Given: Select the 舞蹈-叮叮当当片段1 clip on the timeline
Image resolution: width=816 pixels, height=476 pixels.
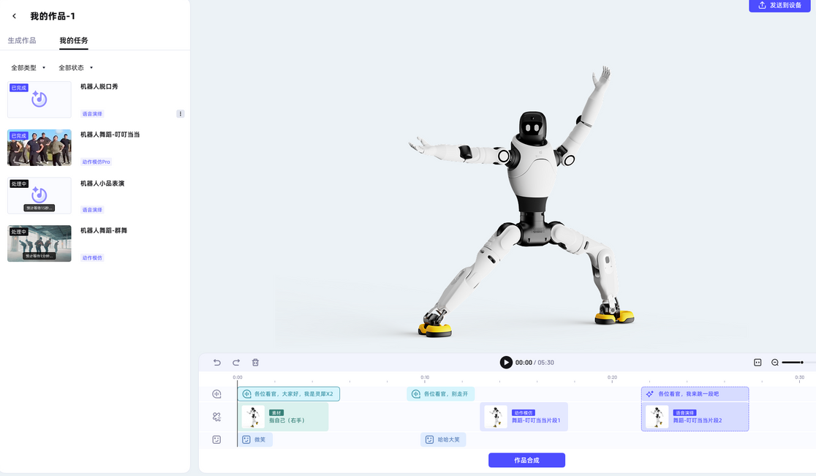Looking at the screenshot, I should click(524, 417).
